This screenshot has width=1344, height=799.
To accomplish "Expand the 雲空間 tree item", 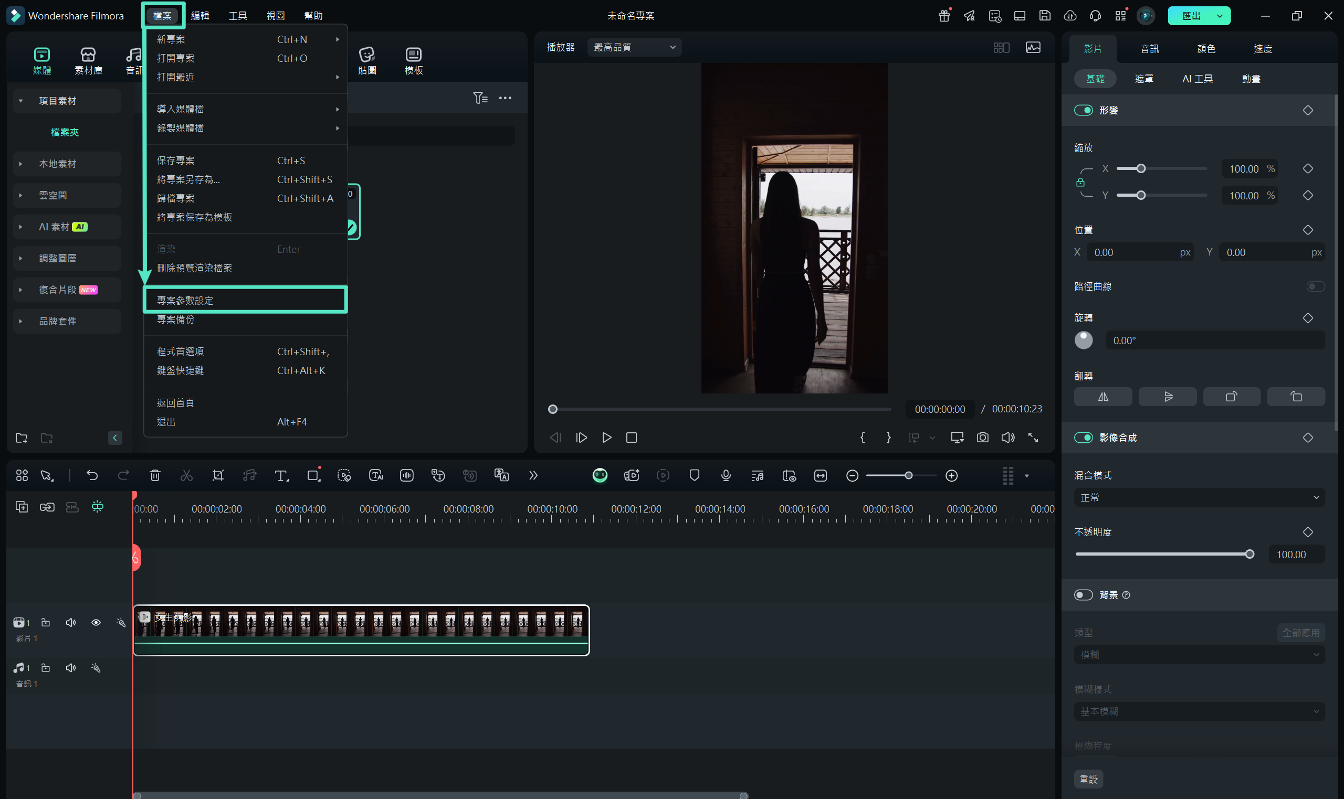I will [20, 196].
